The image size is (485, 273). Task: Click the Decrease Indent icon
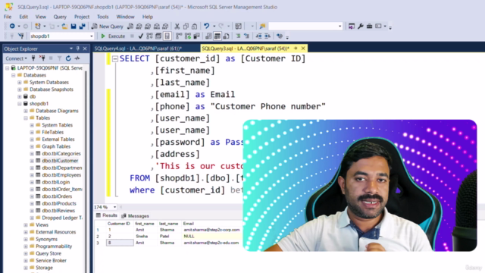tap(258, 36)
